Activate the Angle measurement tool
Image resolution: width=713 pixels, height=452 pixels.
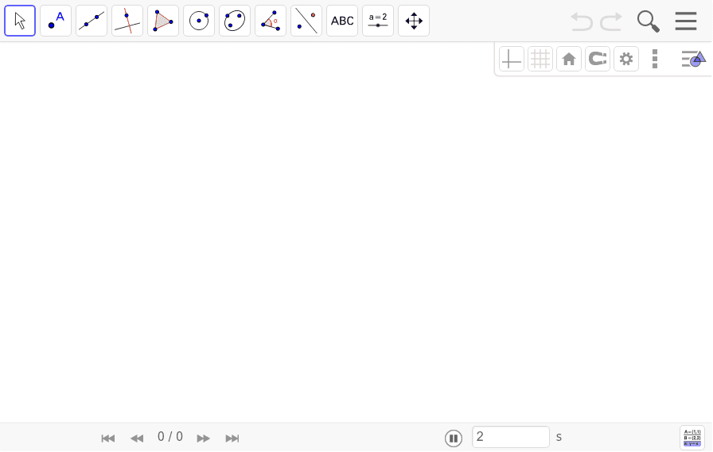pos(271,21)
